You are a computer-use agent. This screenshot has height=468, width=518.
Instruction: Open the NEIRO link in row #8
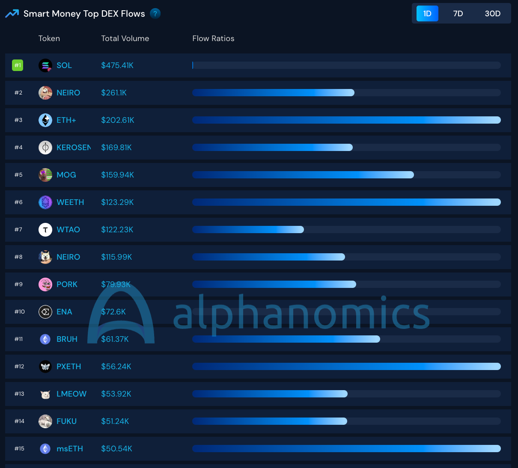coord(68,257)
